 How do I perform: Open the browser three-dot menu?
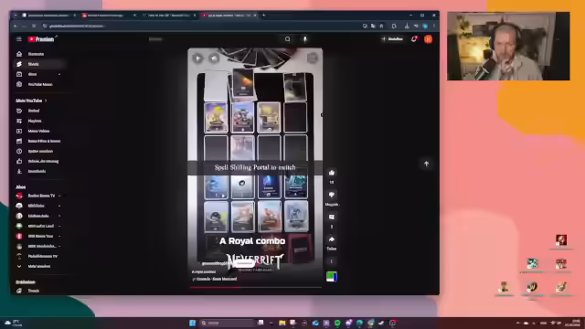click(x=434, y=27)
